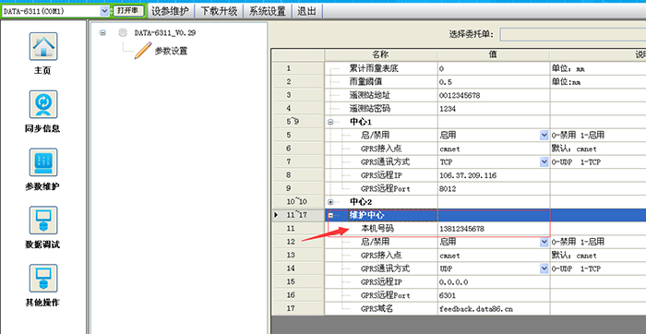Open the row 7 GPRS通讯方式 TCP dropdown
Screen dimensions: 646x334
[x=544, y=162]
